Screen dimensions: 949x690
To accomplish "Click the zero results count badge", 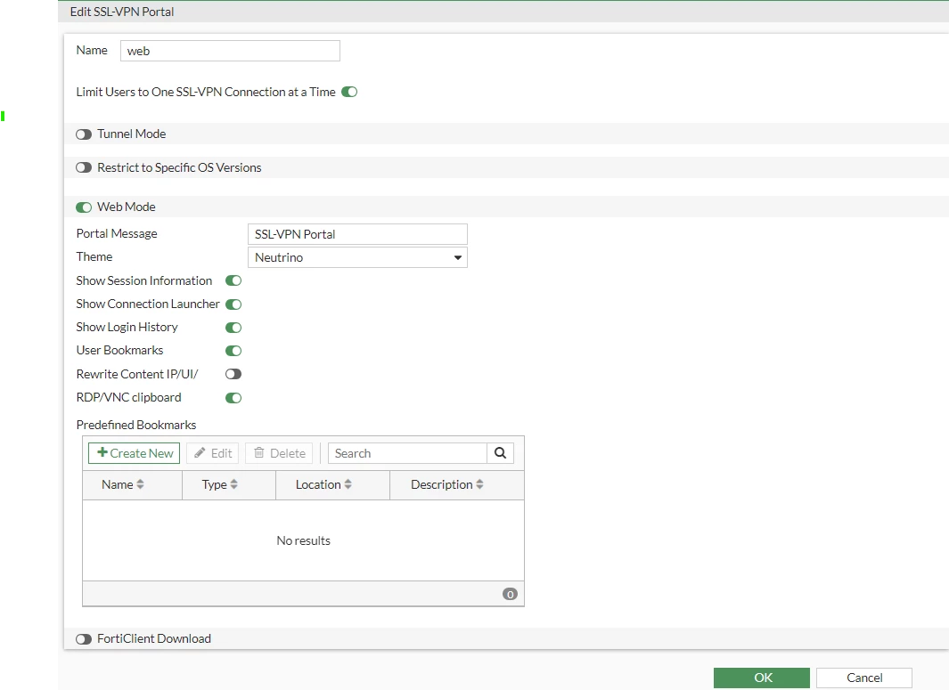I will [x=511, y=595].
